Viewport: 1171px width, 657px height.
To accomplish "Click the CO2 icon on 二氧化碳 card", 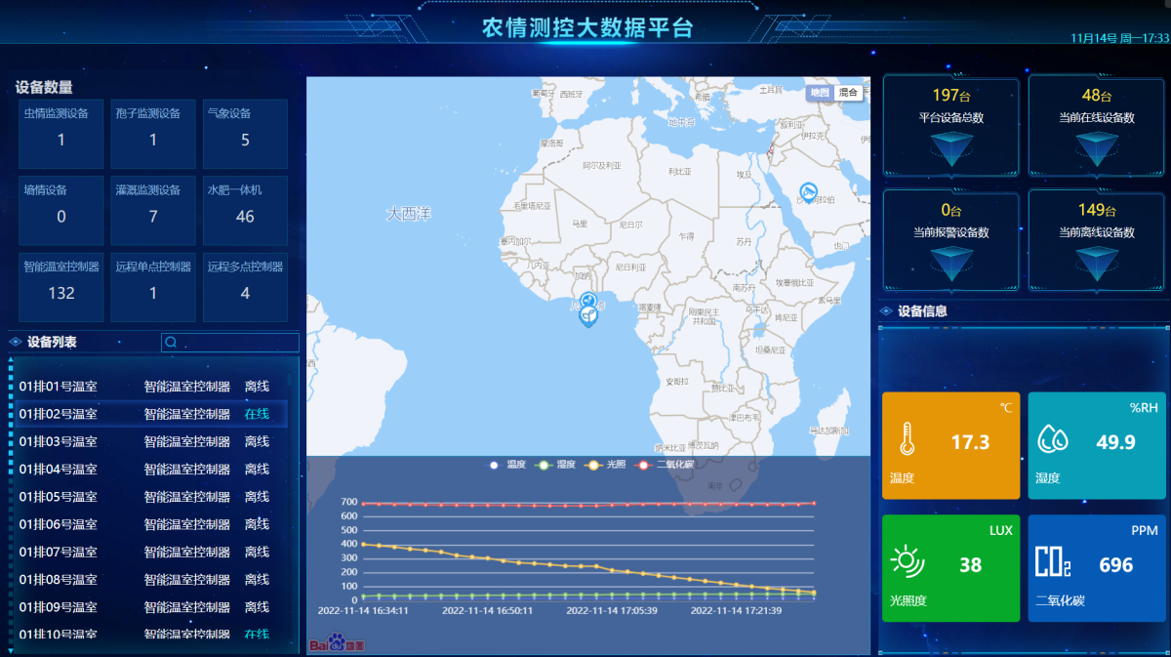I will tap(1053, 563).
